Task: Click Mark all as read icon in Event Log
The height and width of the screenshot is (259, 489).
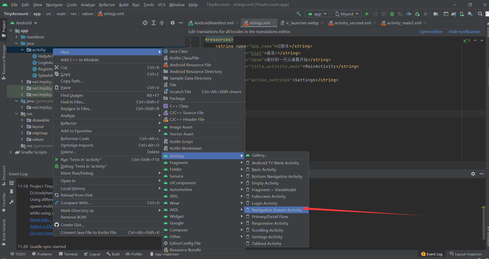Action: [12, 183]
